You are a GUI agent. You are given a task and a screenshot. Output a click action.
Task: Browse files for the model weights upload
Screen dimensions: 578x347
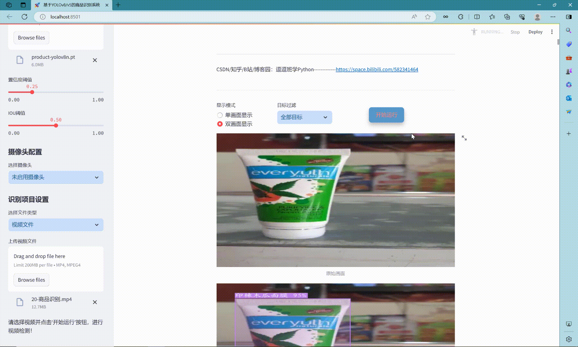(32, 38)
